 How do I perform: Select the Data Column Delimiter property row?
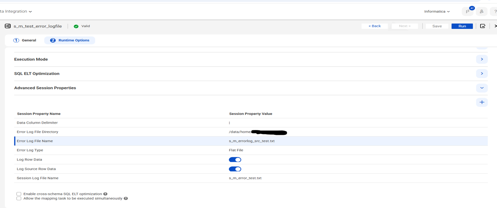tap(251, 123)
